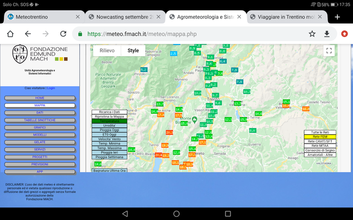Tap the red update arrow icon
This screenshot has height=220, width=353.
(344, 34)
